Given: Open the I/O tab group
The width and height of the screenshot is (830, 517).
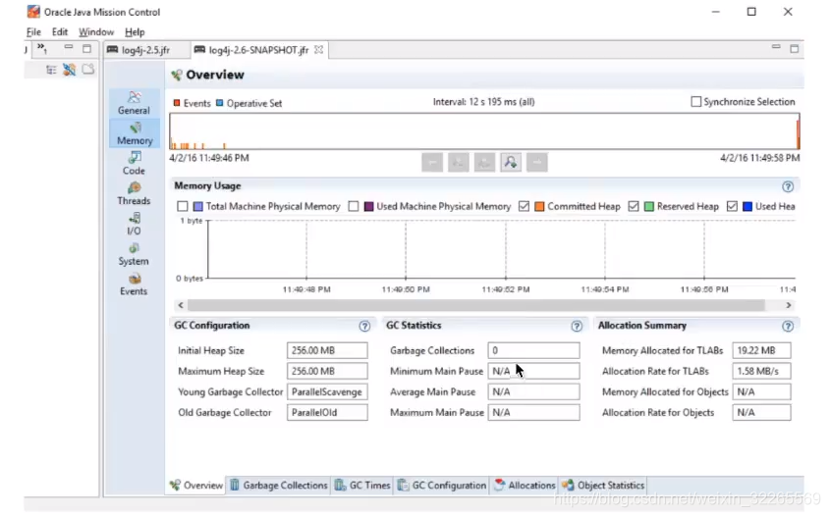Looking at the screenshot, I should pyautogui.click(x=134, y=224).
